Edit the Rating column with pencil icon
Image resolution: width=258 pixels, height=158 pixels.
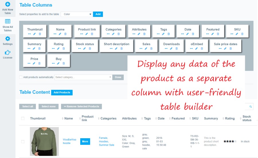click(58, 48)
